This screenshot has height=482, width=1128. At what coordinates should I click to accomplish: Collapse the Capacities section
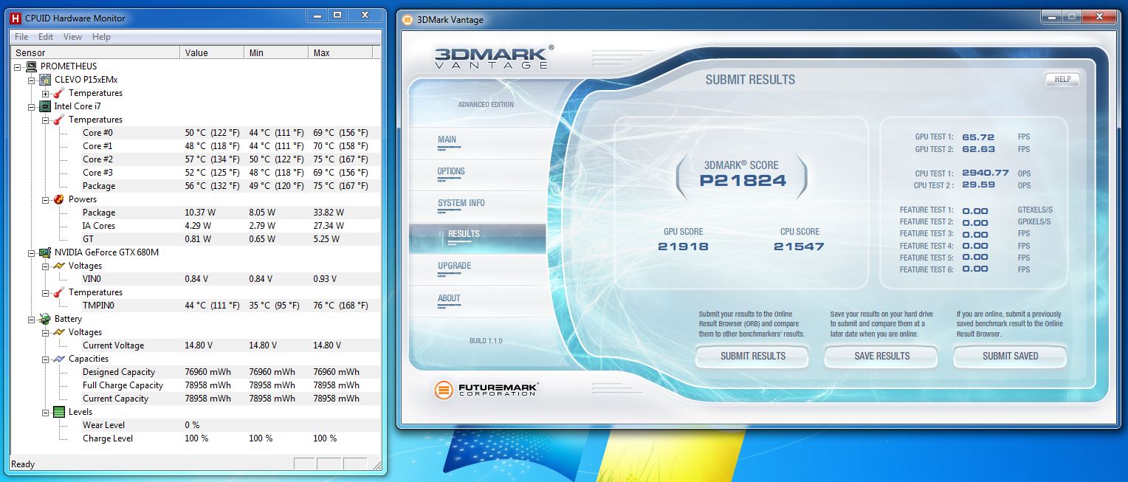tap(46, 359)
